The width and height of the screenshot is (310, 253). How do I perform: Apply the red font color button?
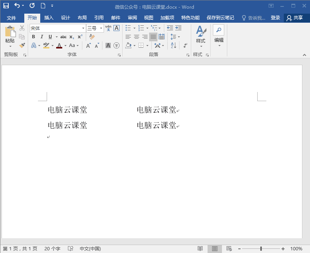point(59,45)
